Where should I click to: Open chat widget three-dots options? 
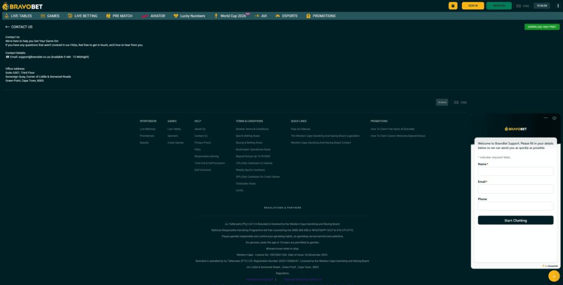pos(545,118)
